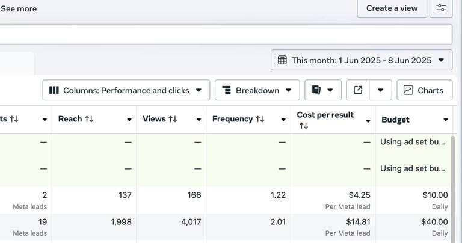This screenshot has width=462, height=243.
Task: Open the filter settings sliders icon
Action: coord(441,8)
